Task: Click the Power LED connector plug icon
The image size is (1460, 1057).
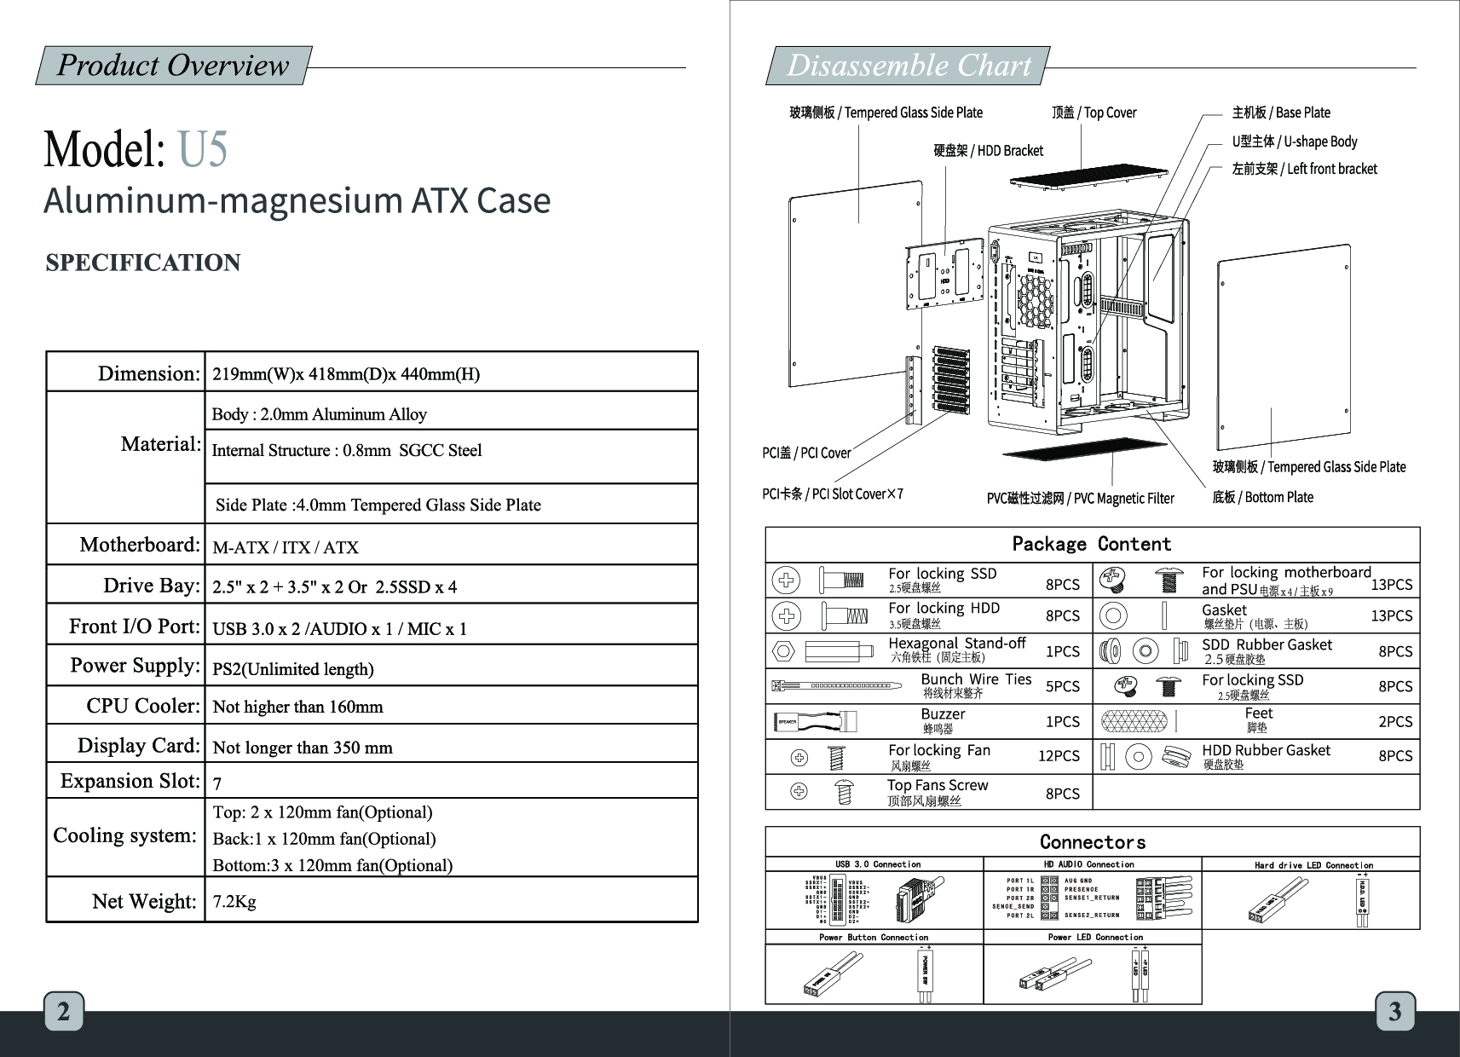Action: coord(1054,973)
